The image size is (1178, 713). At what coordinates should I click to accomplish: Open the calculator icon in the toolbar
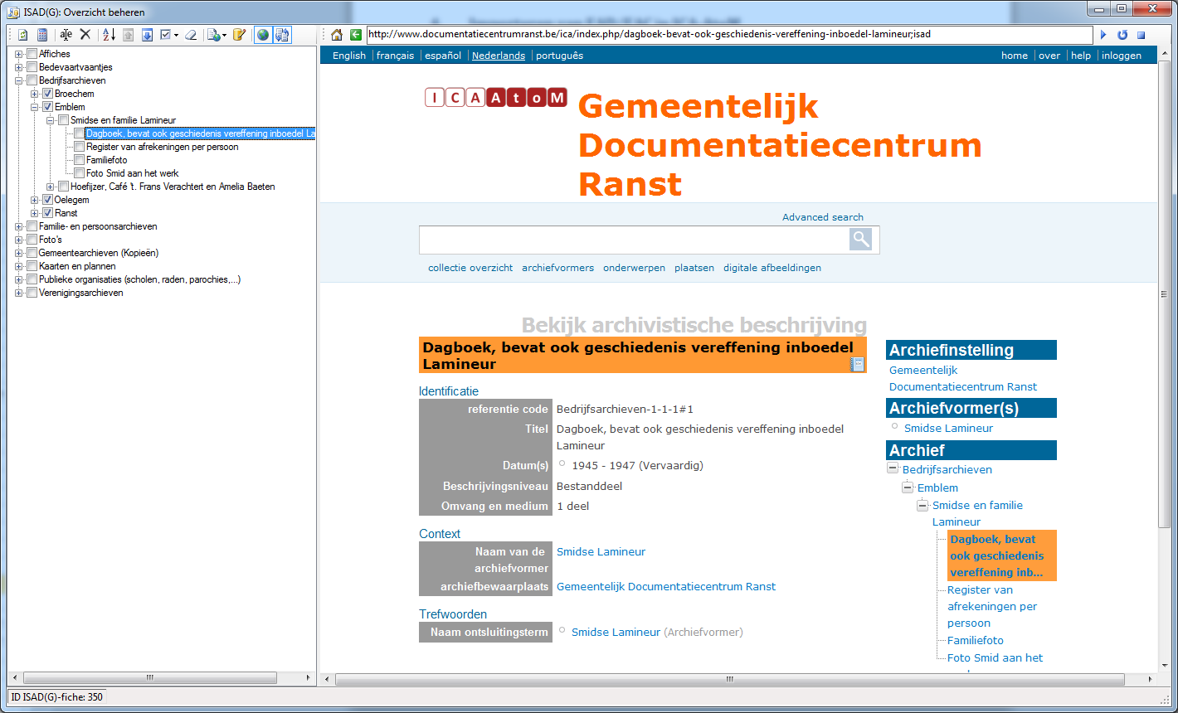click(x=42, y=35)
